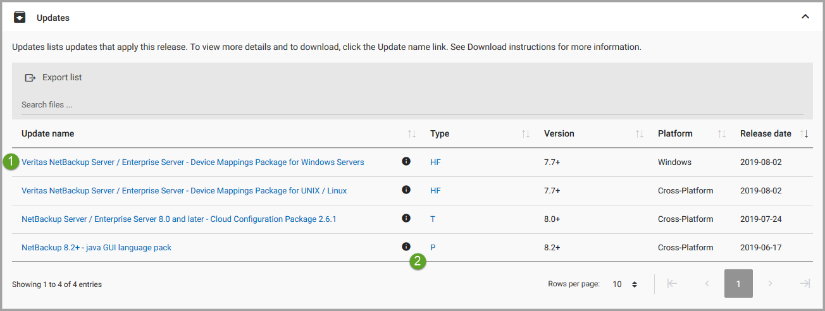The height and width of the screenshot is (311, 825).
Task: Sort by Version column arrows
Action: point(640,134)
